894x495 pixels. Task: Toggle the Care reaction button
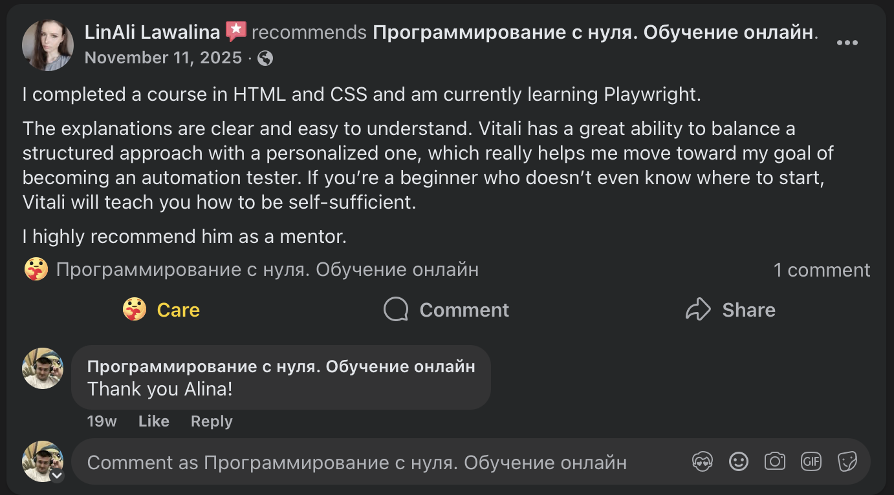click(162, 310)
